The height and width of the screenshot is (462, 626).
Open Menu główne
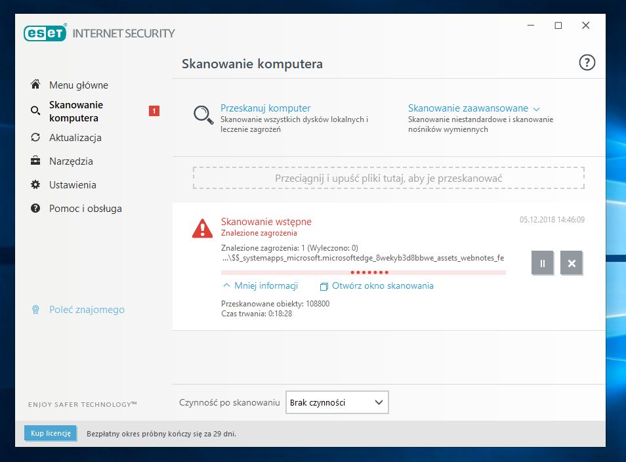pyautogui.click(x=79, y=85)
